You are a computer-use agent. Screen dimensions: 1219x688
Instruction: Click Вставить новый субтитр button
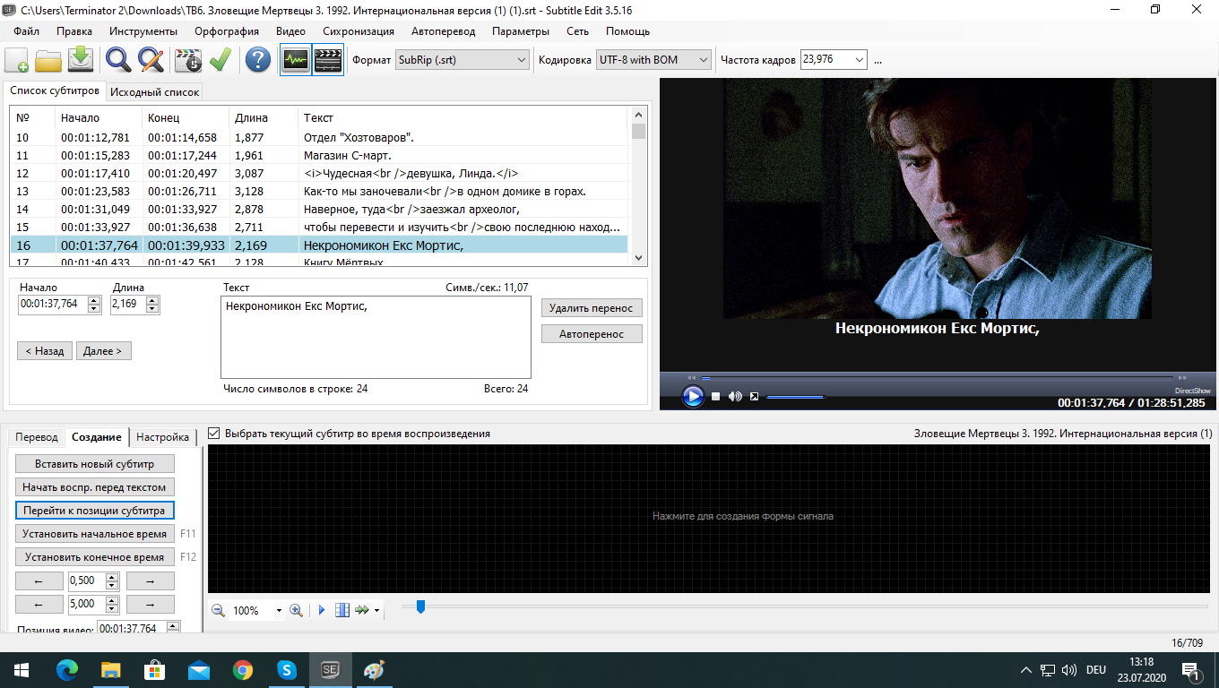tap(95, 464)
